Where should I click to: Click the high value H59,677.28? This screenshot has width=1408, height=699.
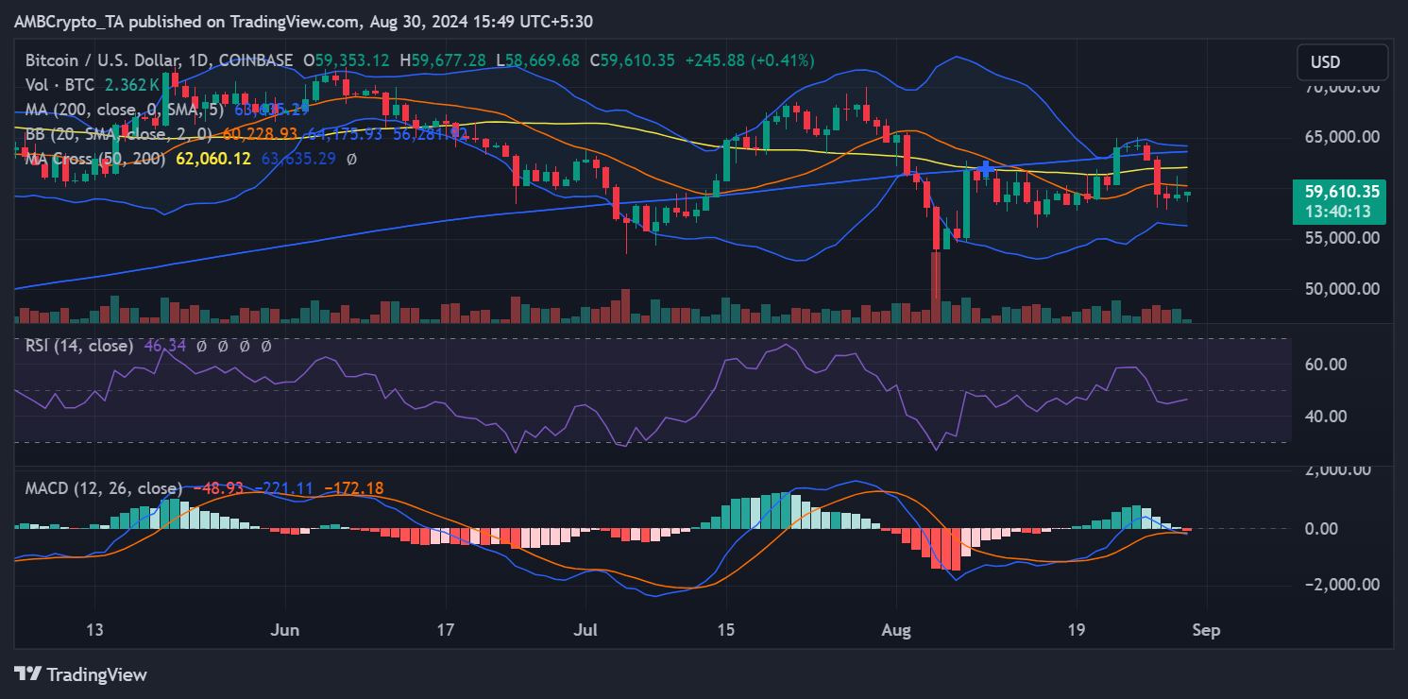pyautogui.click(x=443, y=60)
